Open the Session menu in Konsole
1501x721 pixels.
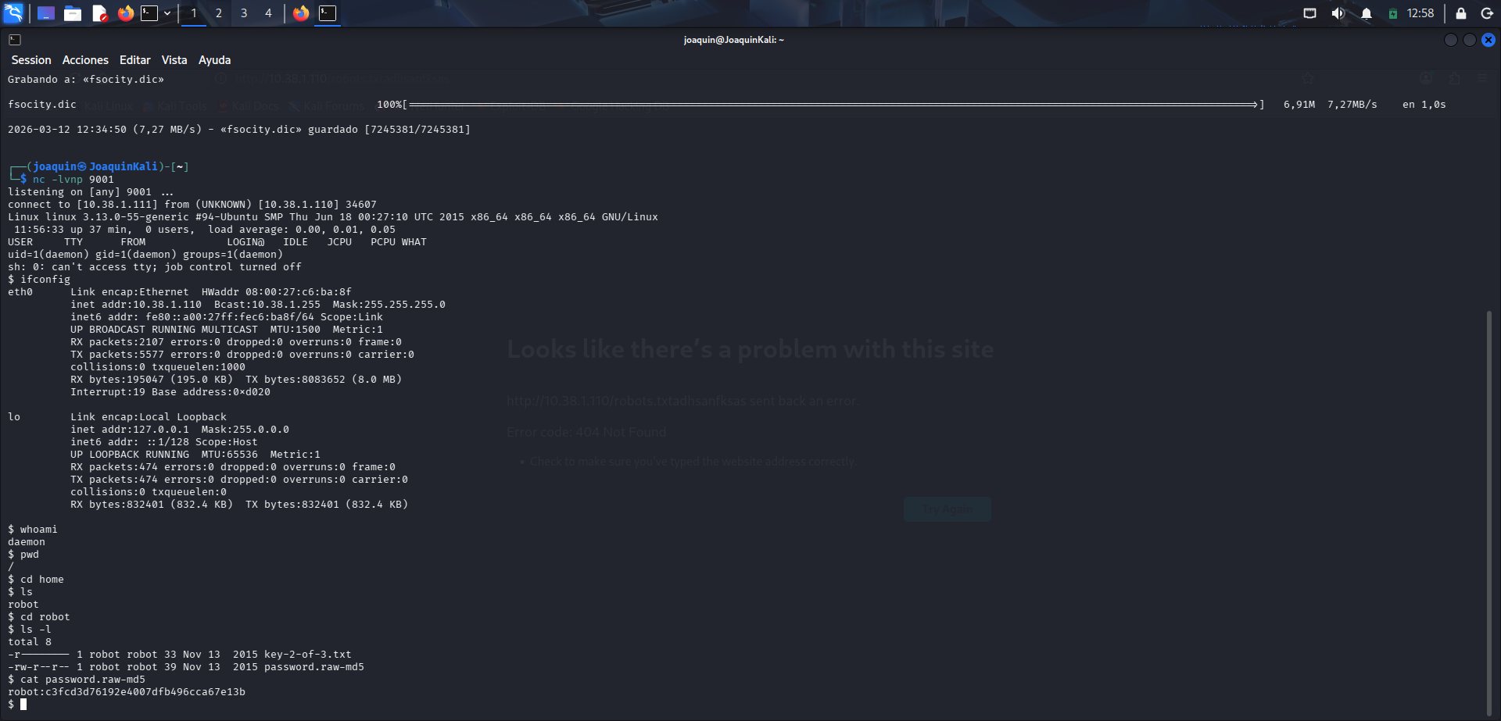31,59
